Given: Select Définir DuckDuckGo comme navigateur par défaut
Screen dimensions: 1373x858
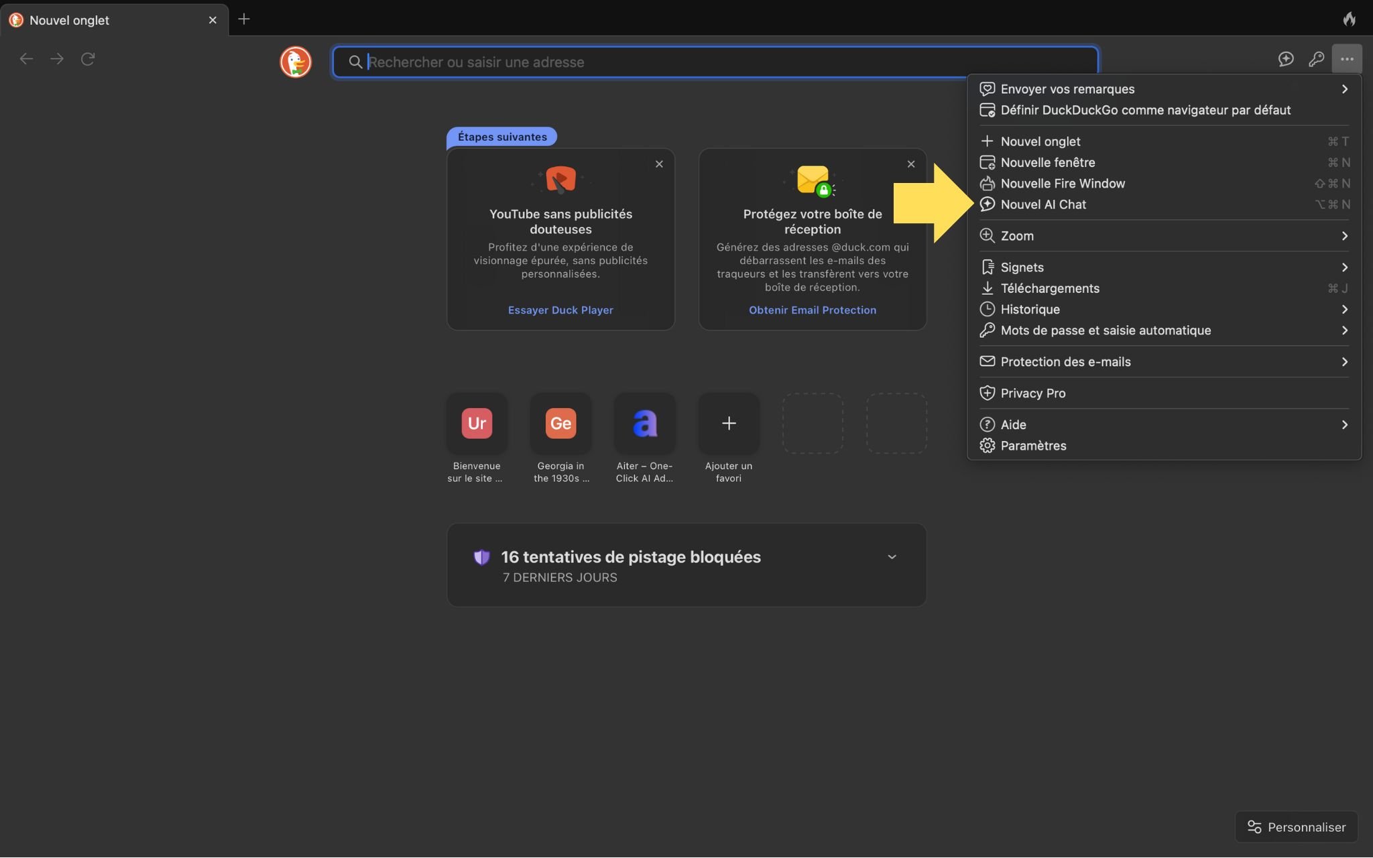Looking at the screenshot, I should click(x=1164, y=110).
